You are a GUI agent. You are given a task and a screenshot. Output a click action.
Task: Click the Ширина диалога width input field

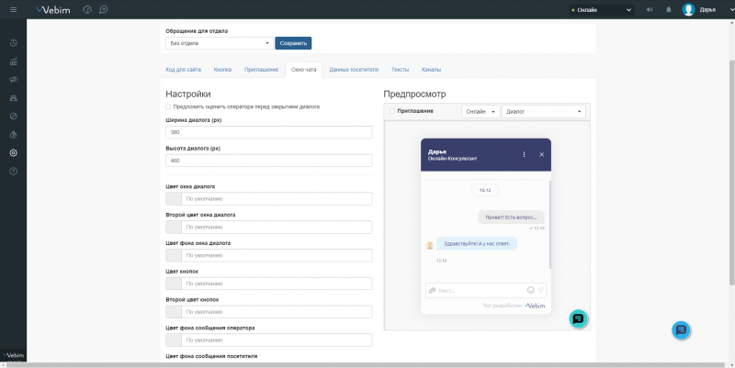point(268,132)
